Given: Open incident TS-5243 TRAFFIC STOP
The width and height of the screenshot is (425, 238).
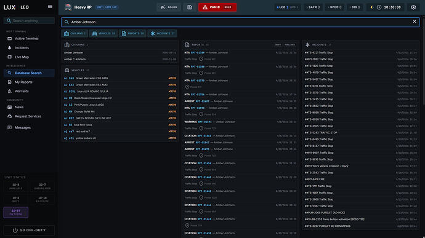Looking at the screenshot, I should [x=360, y=133].
